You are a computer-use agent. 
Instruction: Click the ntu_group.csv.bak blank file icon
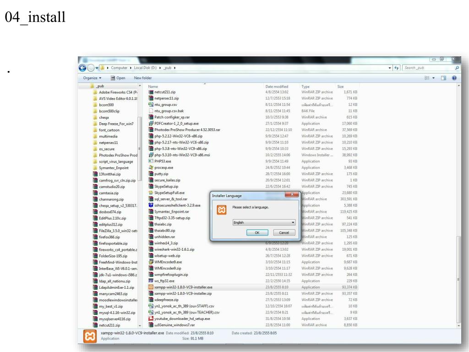tap(151, 111)
